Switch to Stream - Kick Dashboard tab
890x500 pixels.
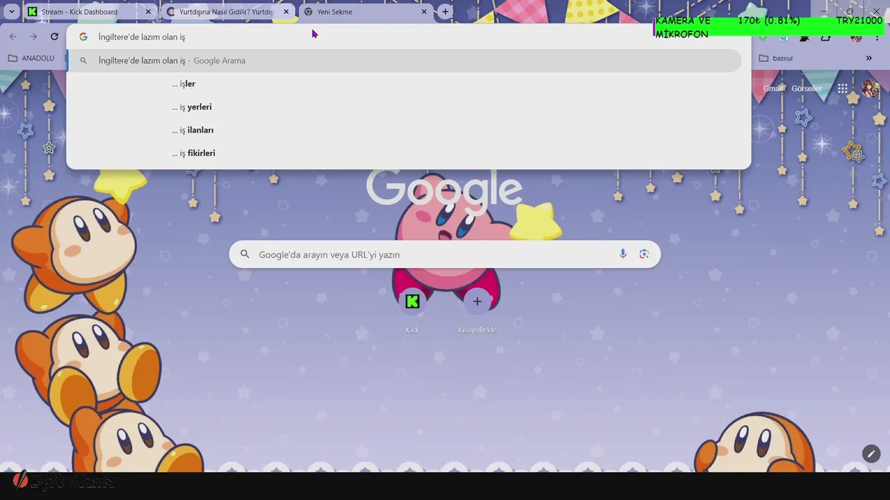point(89,12)
